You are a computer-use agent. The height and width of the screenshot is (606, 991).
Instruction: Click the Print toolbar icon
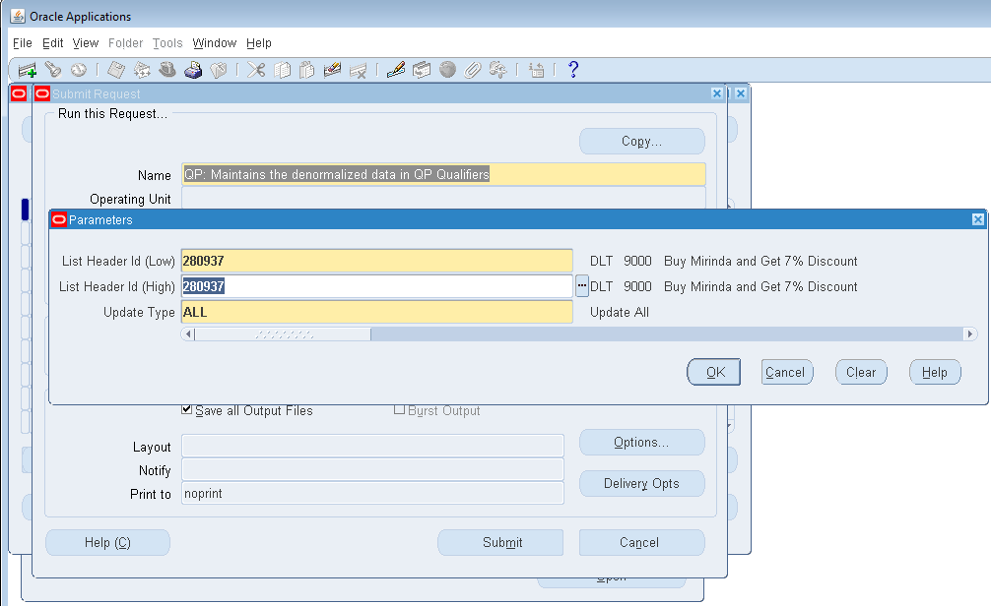tap(193, 70)
